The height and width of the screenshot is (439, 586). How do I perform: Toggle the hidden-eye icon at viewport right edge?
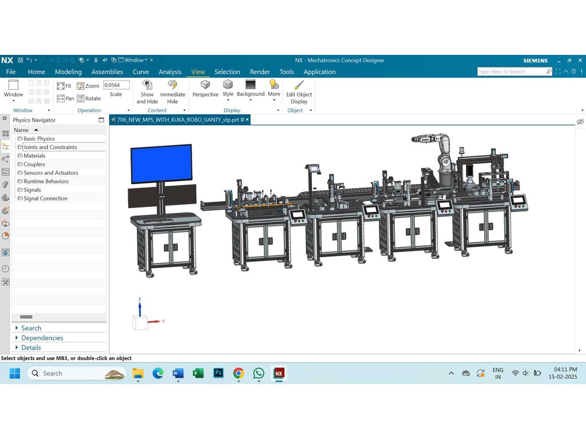point(580,122)
